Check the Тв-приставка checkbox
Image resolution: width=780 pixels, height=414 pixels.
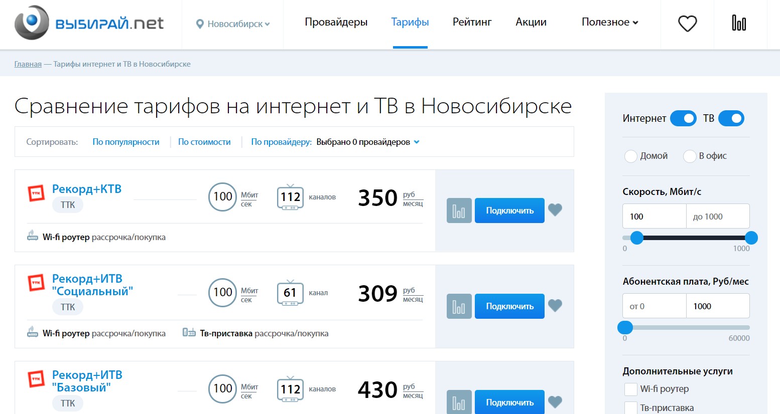(630, 408)
